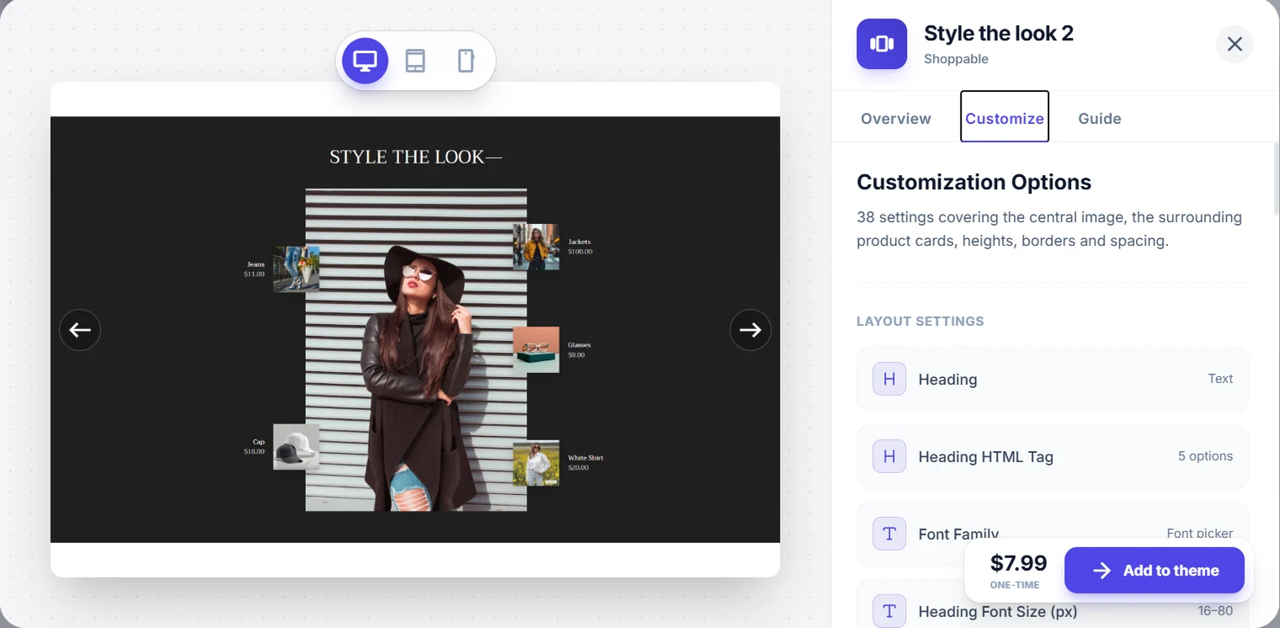
Task: Click the Heading setting H icon
Action: 889,379
